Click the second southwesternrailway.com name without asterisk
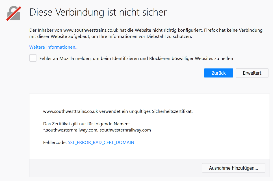The width and height of the screenshot is (273, 181). click(125, 130)
